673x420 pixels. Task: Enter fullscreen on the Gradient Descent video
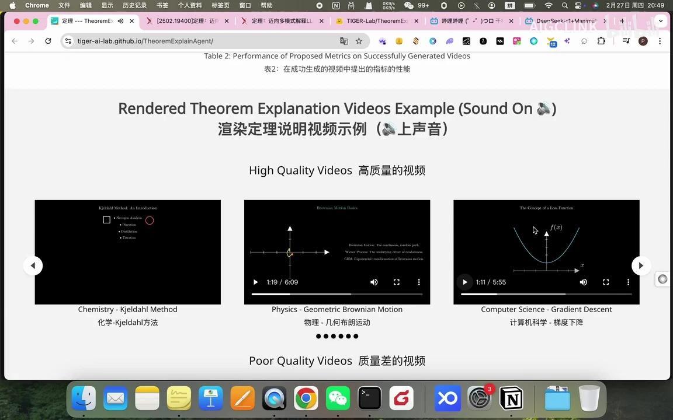[606, 282]
